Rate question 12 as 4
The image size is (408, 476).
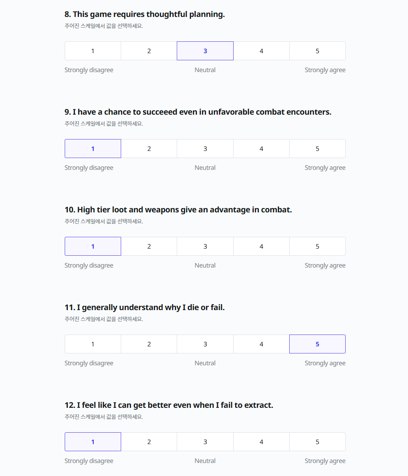261,442
